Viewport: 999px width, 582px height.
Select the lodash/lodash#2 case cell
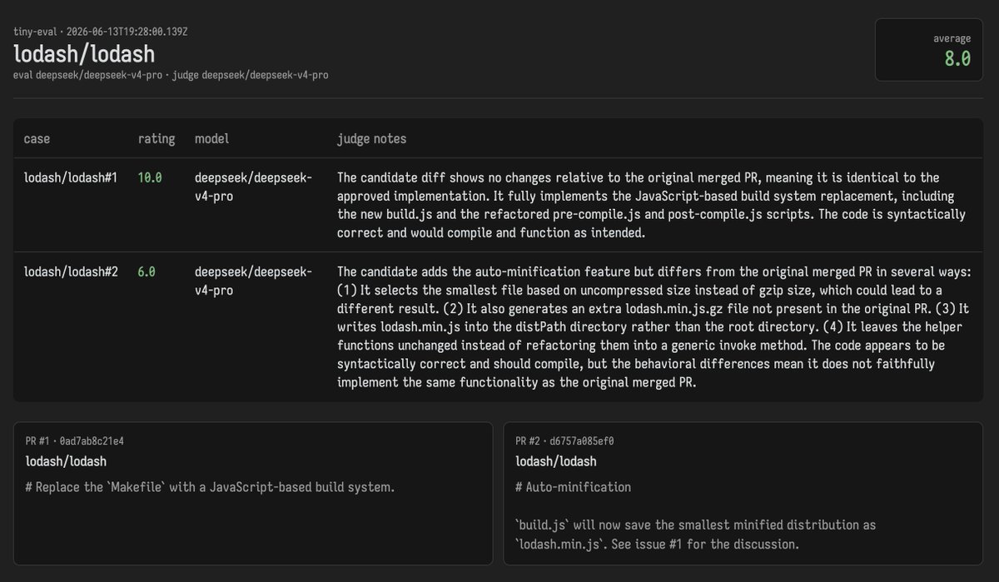coord(71,271)
